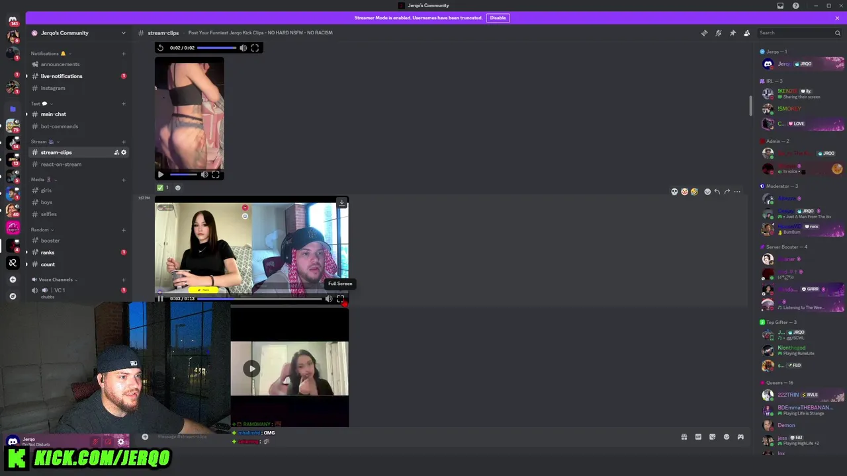Open stream-clips channel settings gear
This screenshot has width=847, height=476.
point(124,153)
